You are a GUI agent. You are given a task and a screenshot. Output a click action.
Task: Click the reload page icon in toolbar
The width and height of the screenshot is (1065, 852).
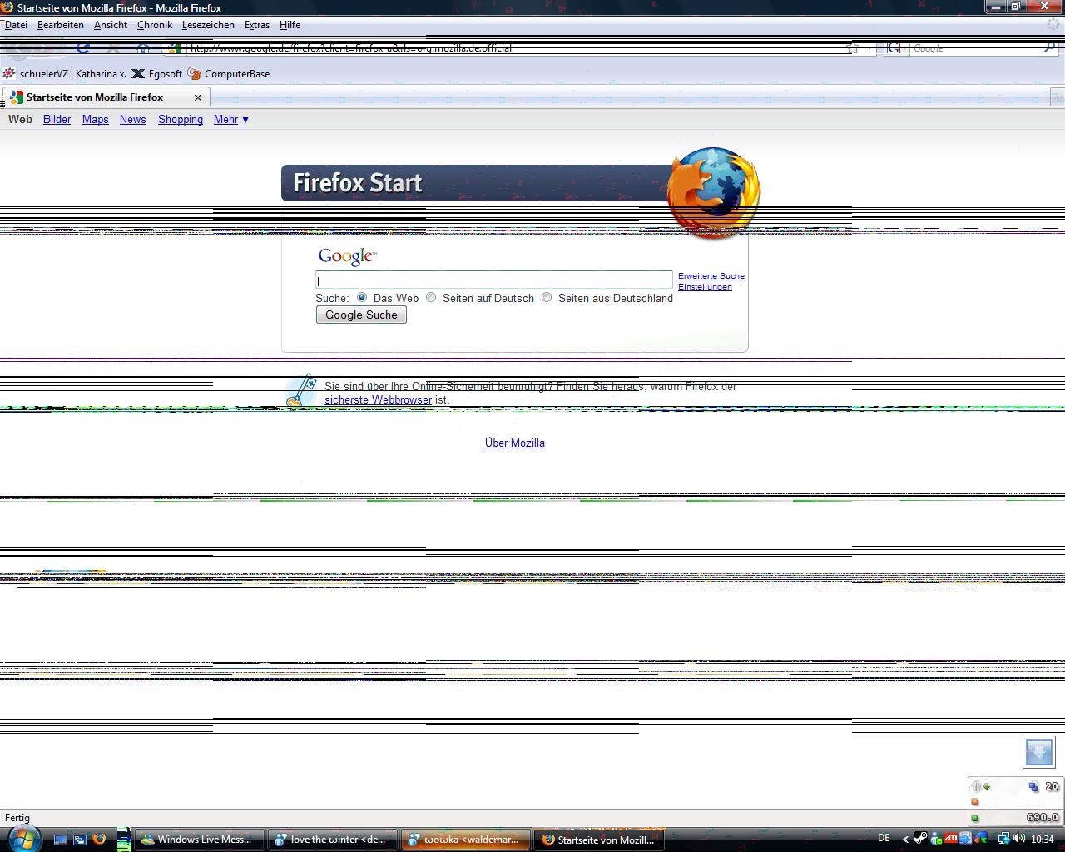(x=83, y=48)
